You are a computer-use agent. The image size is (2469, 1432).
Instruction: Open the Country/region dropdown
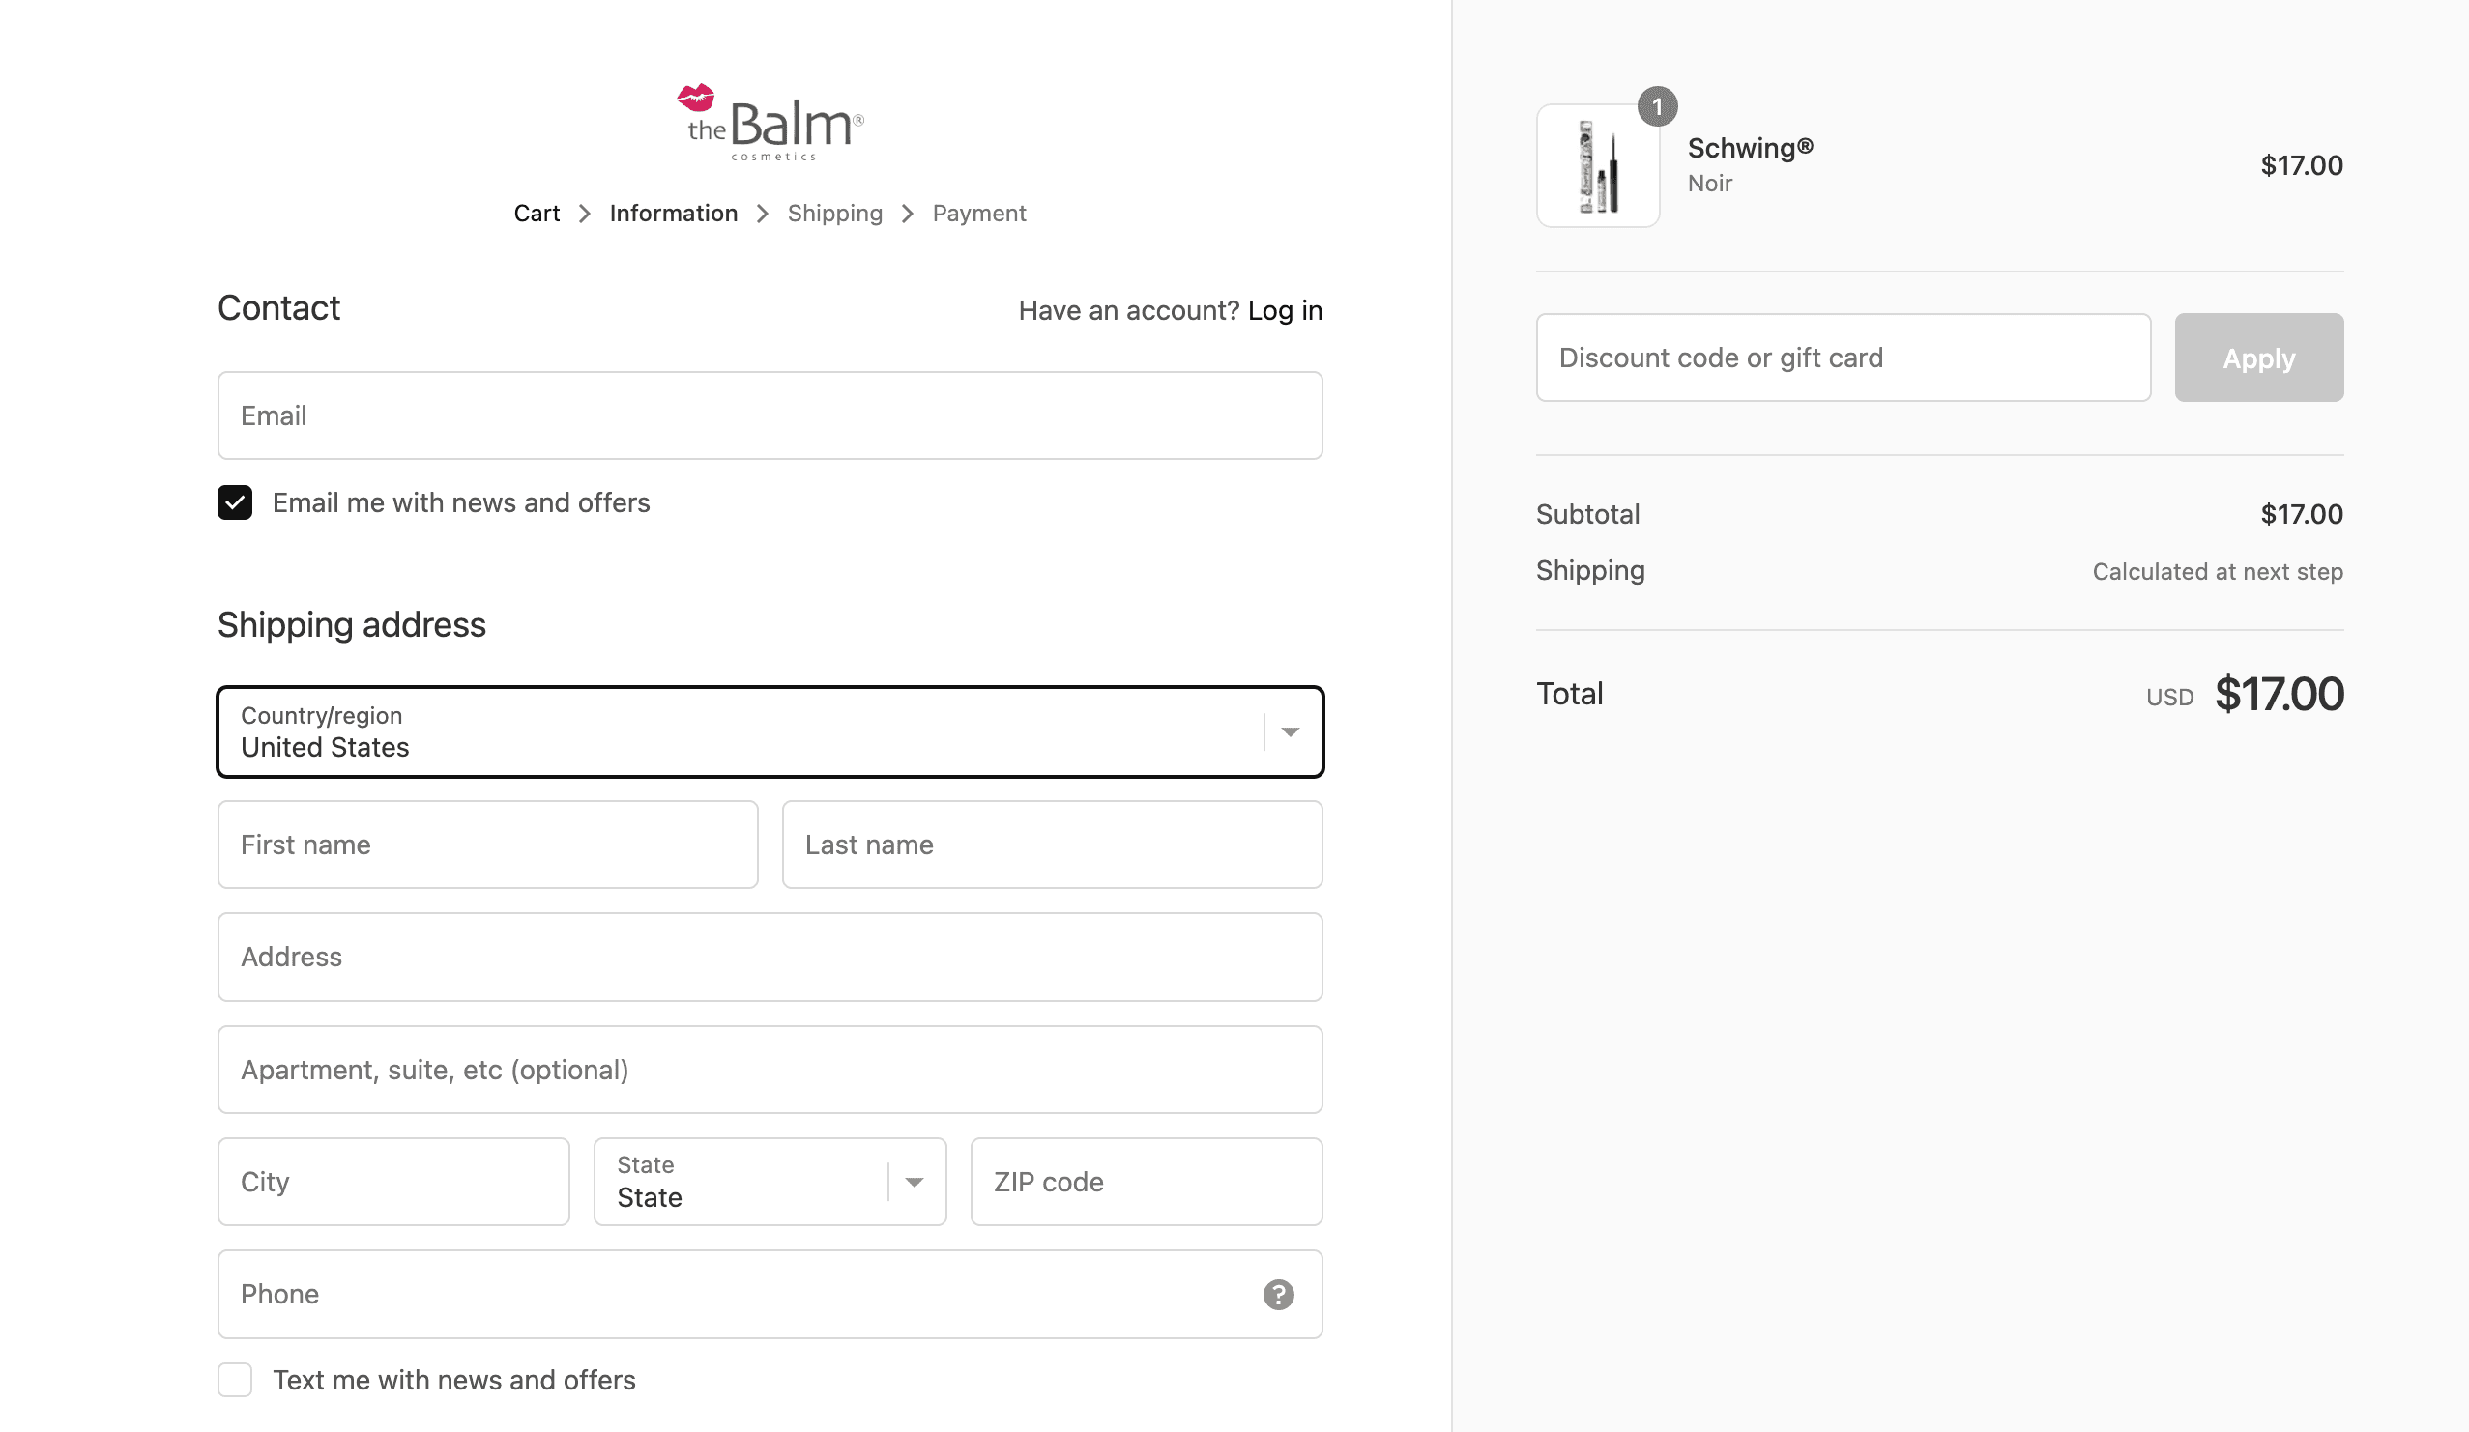[770, 731]
